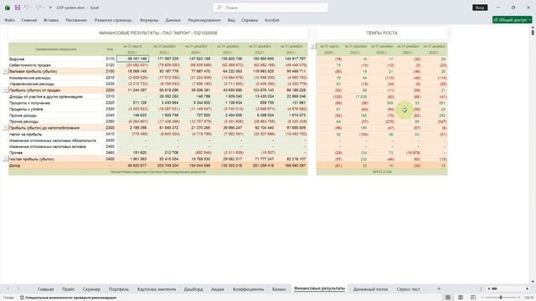Viewport: 536px width, 301px height.
Task: Click the Excel application icon in title bar
Action: pyautogui.click(x=8, y=8)
